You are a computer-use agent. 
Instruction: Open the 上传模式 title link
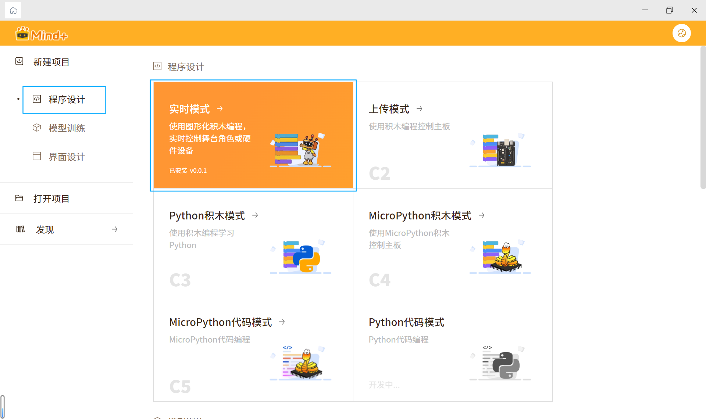pyautogui.click(x=389, y=109)
